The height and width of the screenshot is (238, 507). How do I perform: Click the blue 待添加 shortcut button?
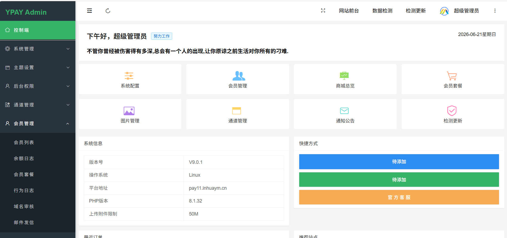(399, 162)
